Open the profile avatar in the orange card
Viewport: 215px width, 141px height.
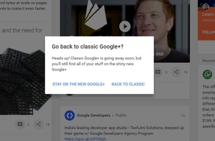206,6
